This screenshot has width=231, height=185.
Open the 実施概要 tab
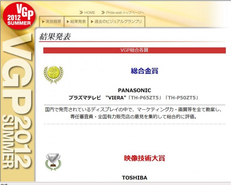52,22
